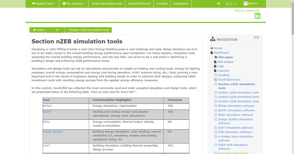Click the house icon in breadcrumb Home
This screenshot has height=154, width=294.
pos(34,30)
